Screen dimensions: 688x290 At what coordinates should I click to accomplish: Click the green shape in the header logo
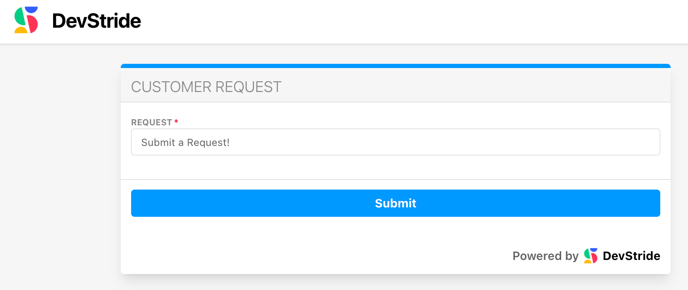click(21, 17)
